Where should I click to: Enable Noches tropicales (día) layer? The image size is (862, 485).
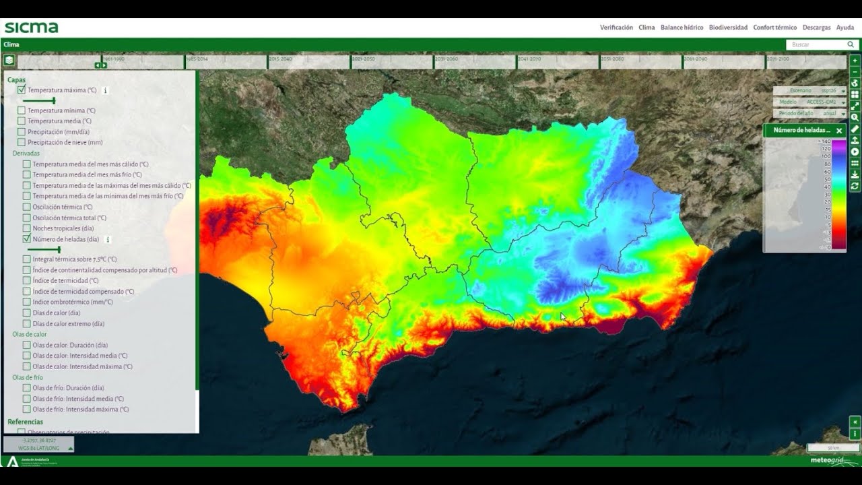(27, 228)
